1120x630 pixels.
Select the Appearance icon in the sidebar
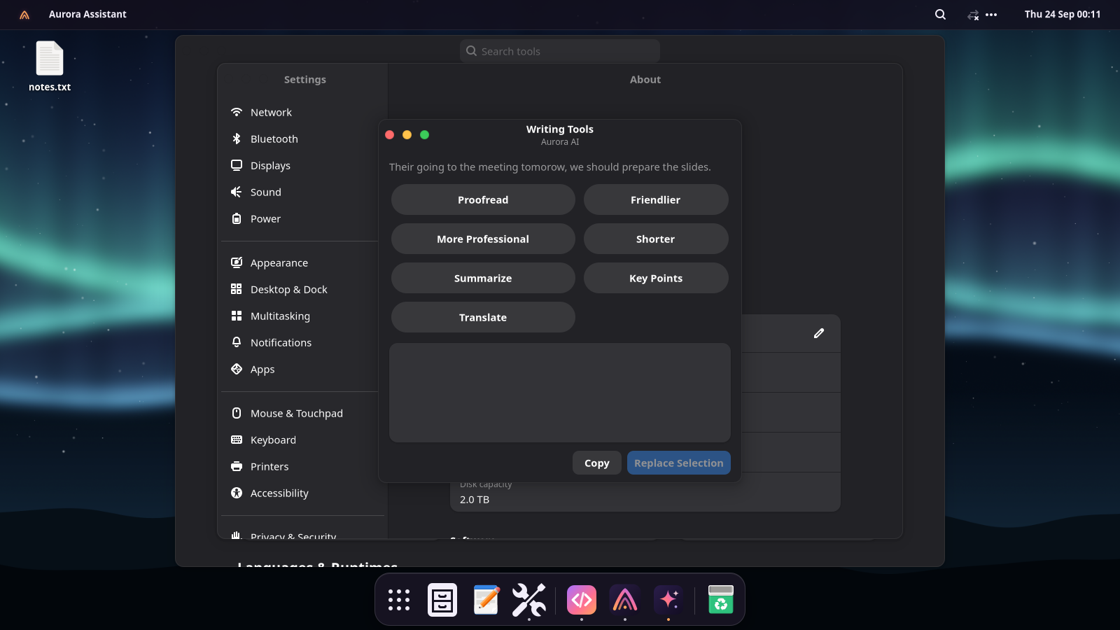coord(237,262)
